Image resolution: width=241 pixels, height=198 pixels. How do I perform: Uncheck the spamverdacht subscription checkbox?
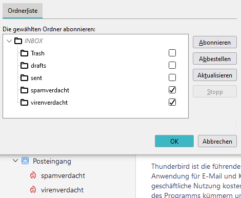point(172,90)
